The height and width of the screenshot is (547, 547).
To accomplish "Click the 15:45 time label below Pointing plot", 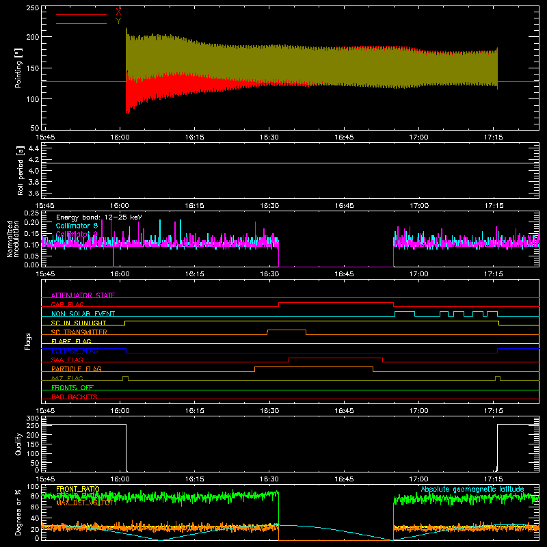I will [x=45, y=137].
